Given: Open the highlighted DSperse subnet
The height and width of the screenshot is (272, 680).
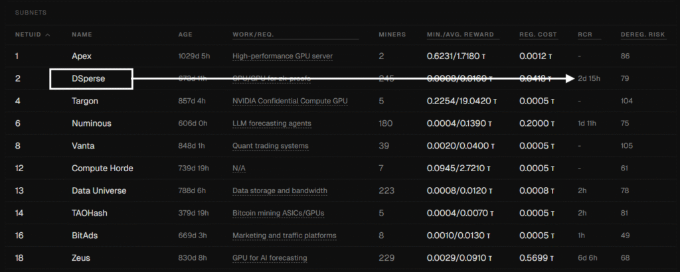Looking at the screenshot, I should (91, 79).
